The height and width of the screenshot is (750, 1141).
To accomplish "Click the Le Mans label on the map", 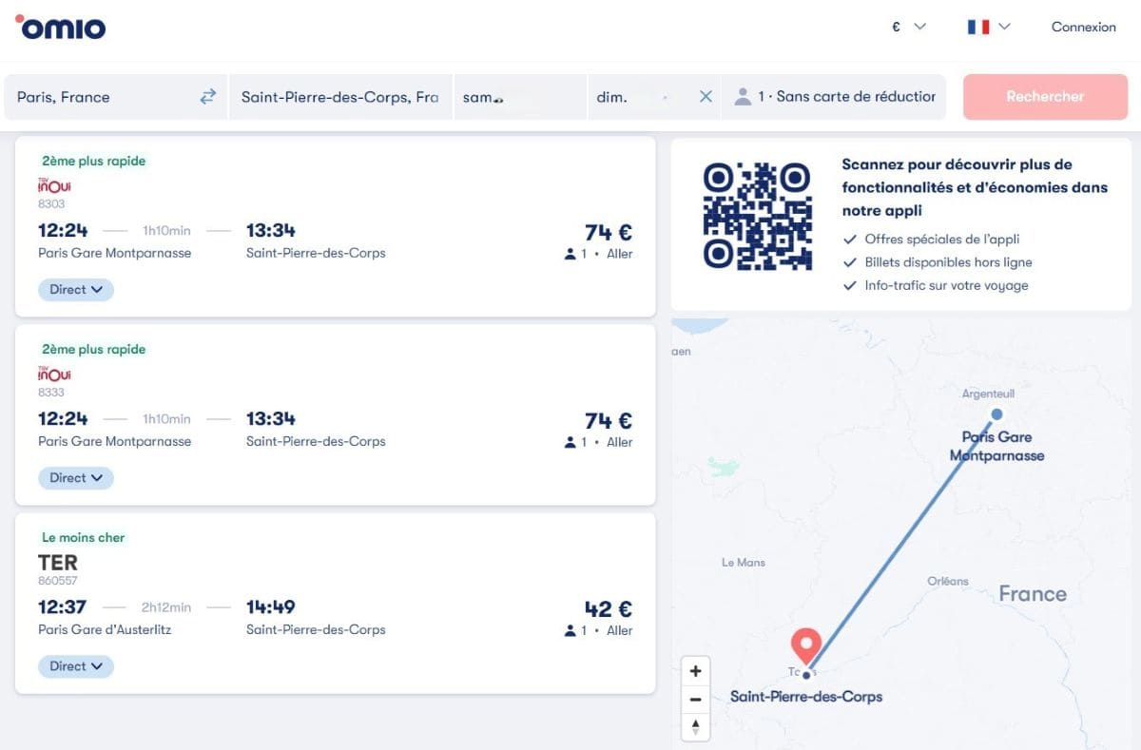I will [744, 562].
